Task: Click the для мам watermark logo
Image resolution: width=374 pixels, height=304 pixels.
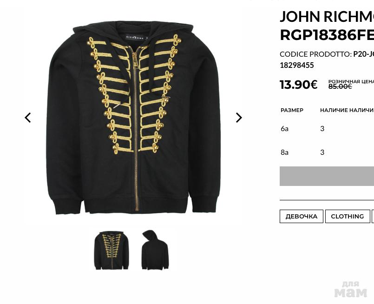Action: click(351, 289)
